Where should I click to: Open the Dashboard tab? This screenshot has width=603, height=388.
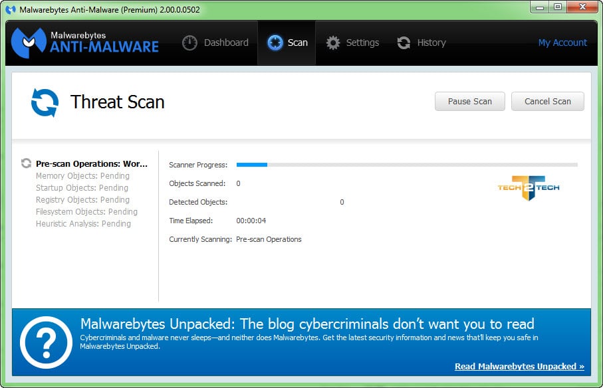point(215,43)
